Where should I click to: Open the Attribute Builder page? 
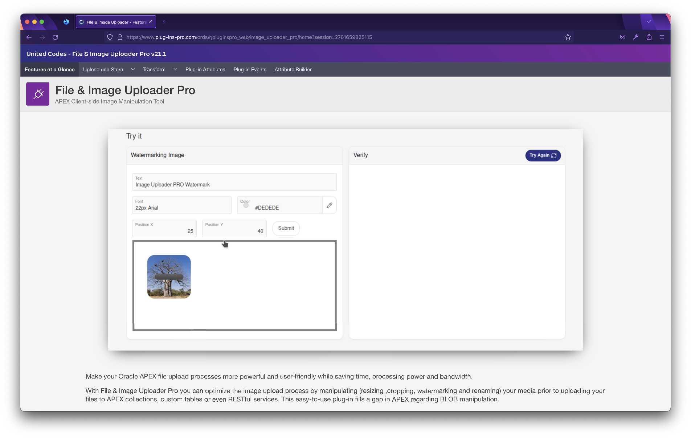[293, 69]
